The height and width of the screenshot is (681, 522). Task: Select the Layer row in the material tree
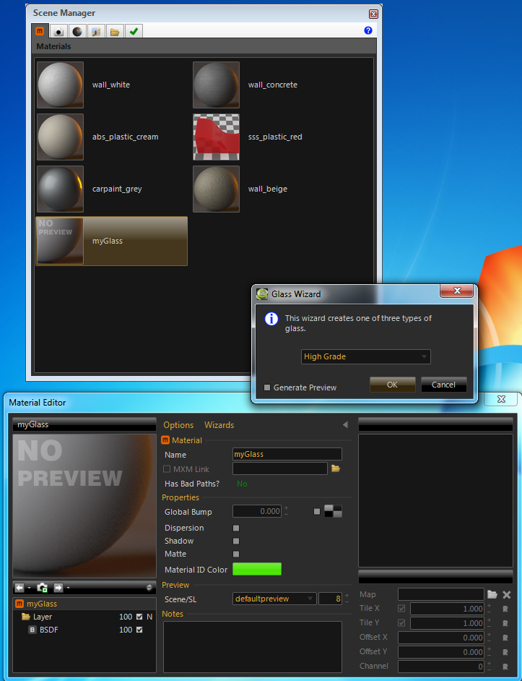(84, 617)
